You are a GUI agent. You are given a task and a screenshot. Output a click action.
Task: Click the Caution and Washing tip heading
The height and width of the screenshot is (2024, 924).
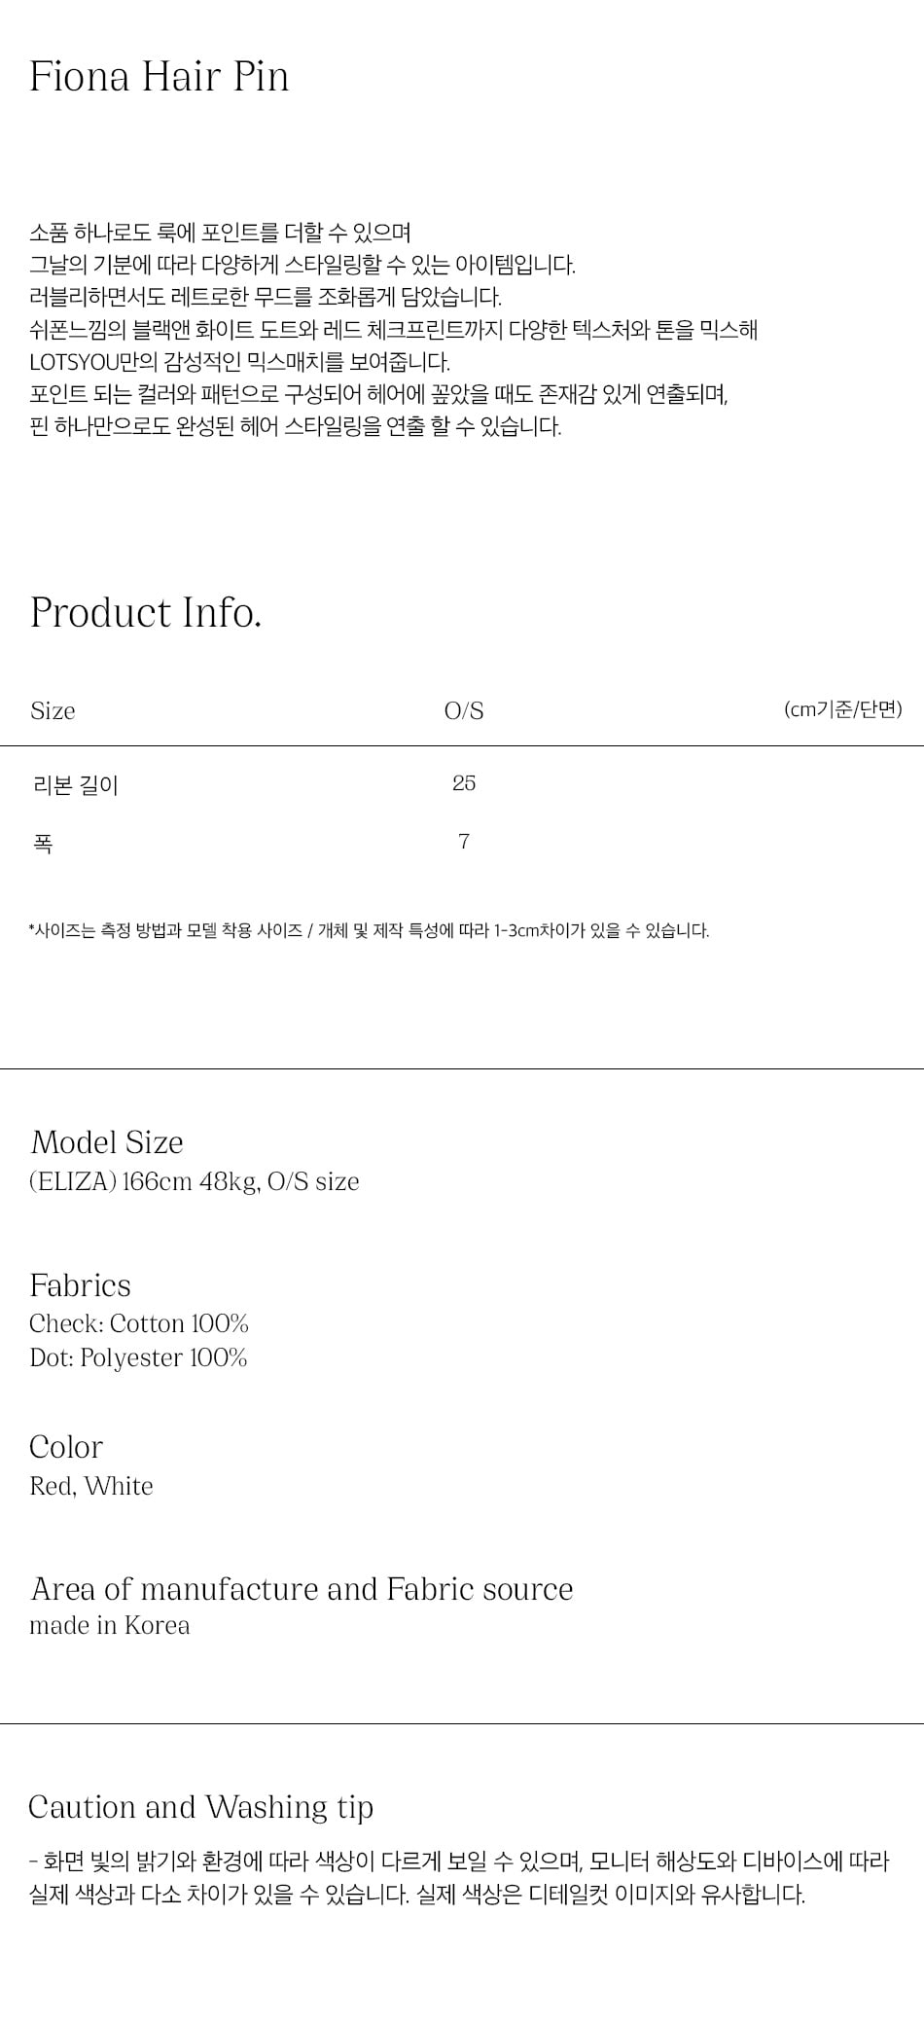pos(201,1806)
